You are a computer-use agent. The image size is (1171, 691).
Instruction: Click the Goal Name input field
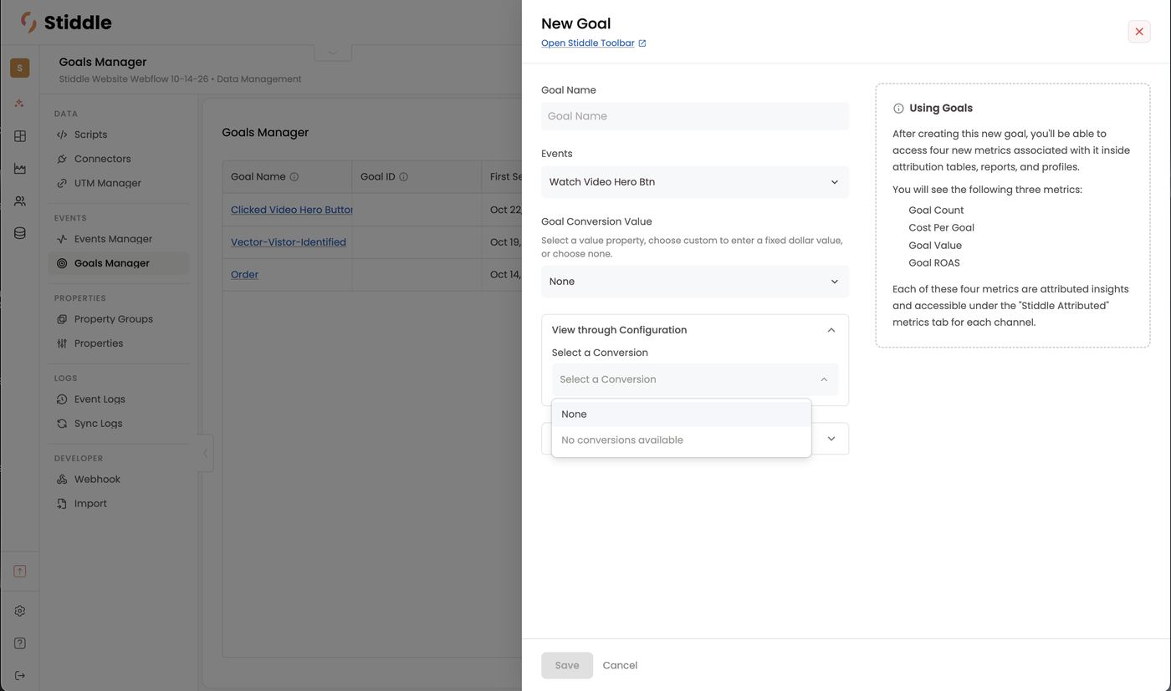(695, 116)
